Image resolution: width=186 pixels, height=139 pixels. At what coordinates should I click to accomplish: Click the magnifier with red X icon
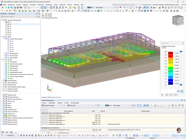[163, 8]
